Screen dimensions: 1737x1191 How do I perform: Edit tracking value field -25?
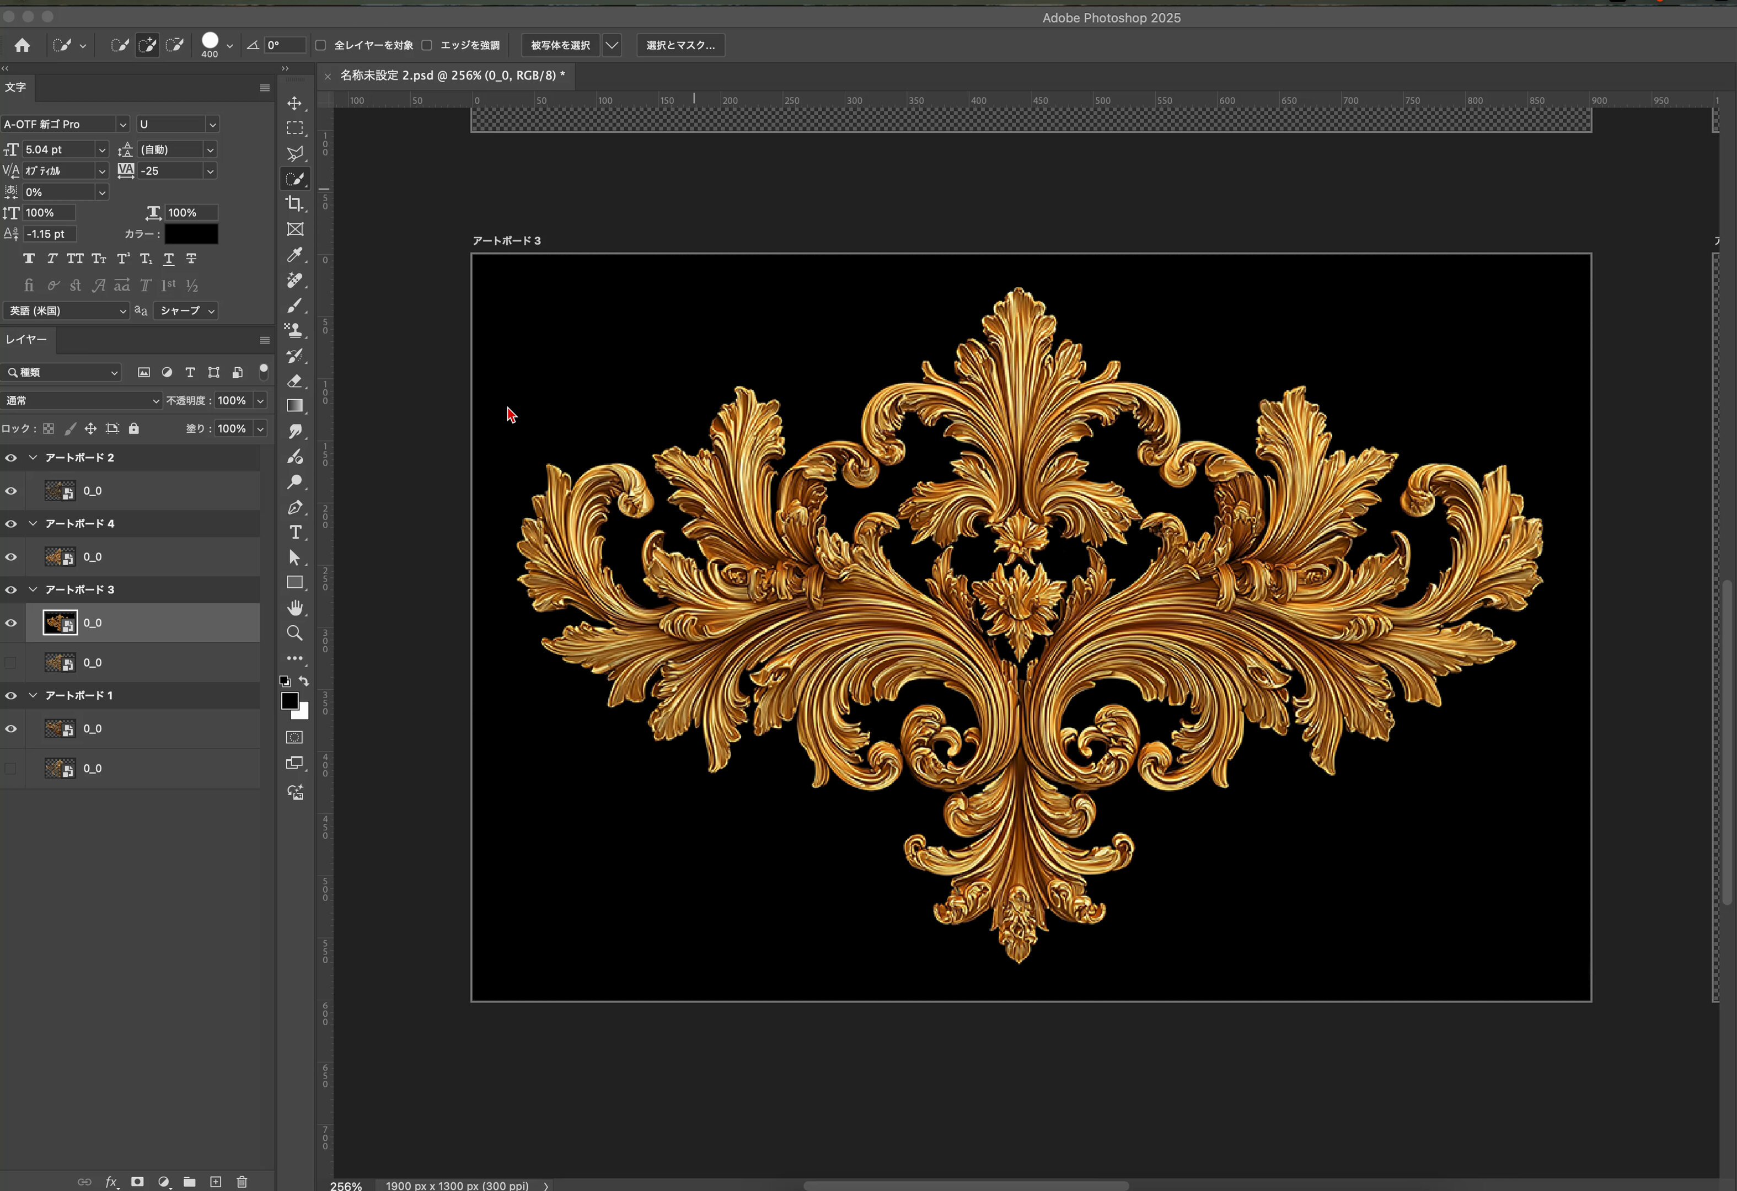pos(171,171)
